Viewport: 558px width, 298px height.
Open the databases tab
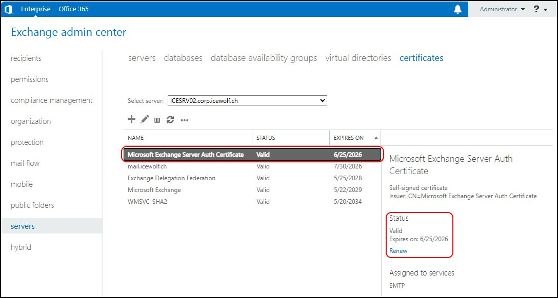pos(183,58)
